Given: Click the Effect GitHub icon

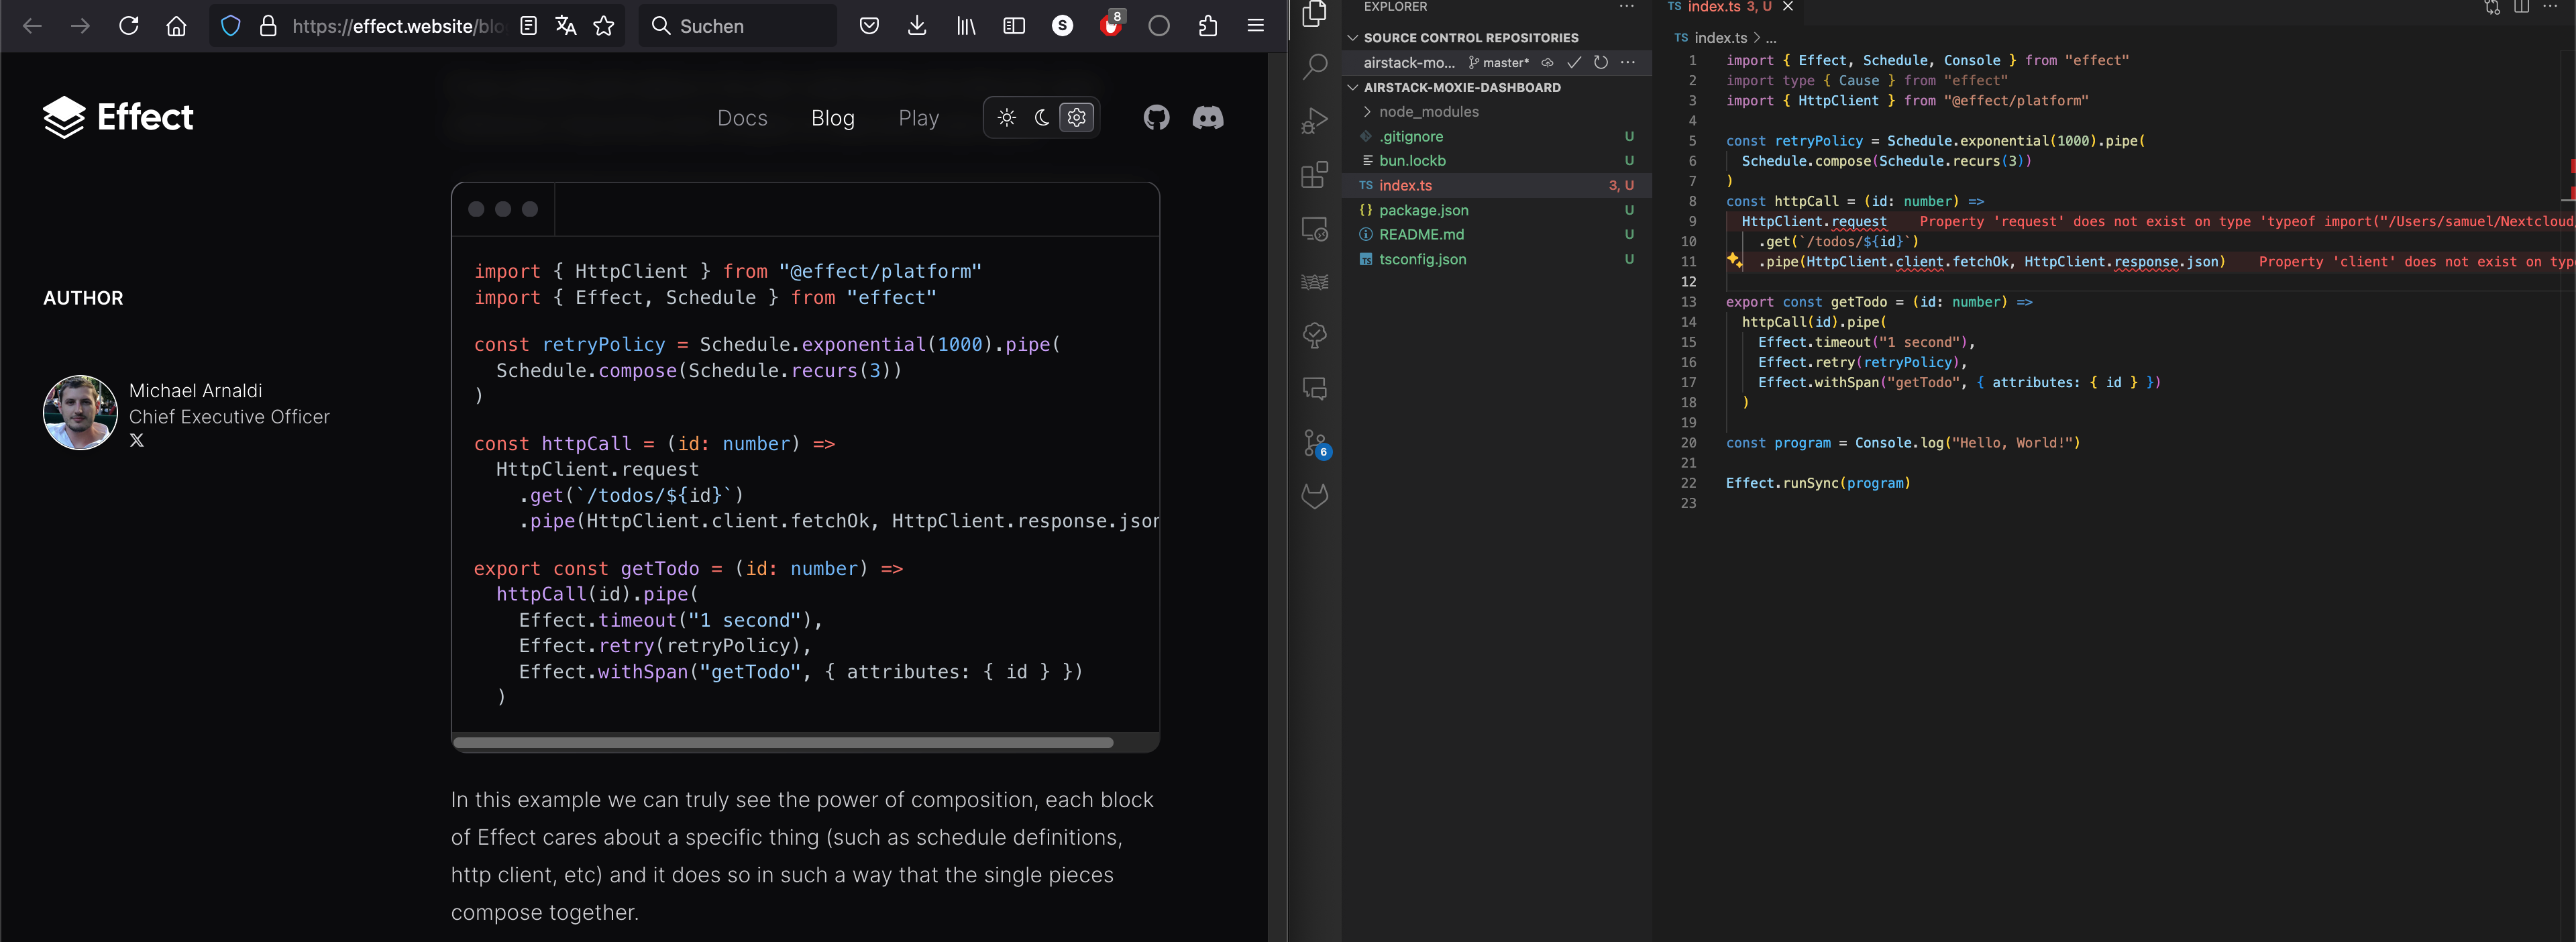Looking at the screenshot, I should click(x=1156, y=117).
